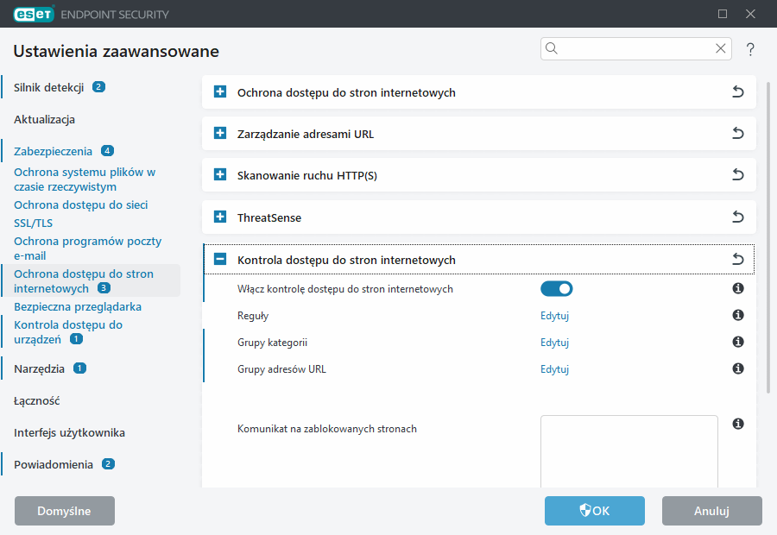
Task: Click the info icon beside "Grupy adresów URL"
Action: pyautogui.click(x=738, y=368)
